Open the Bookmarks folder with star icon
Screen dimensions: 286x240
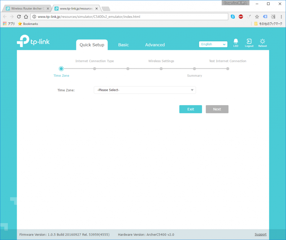coord(28,24)
